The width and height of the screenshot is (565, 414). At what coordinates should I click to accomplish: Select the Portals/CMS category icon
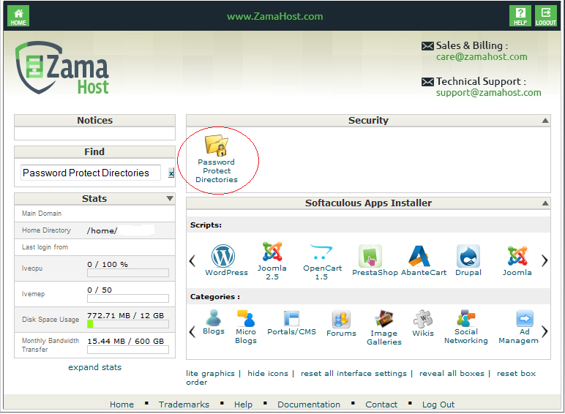[x=291, y=318]
